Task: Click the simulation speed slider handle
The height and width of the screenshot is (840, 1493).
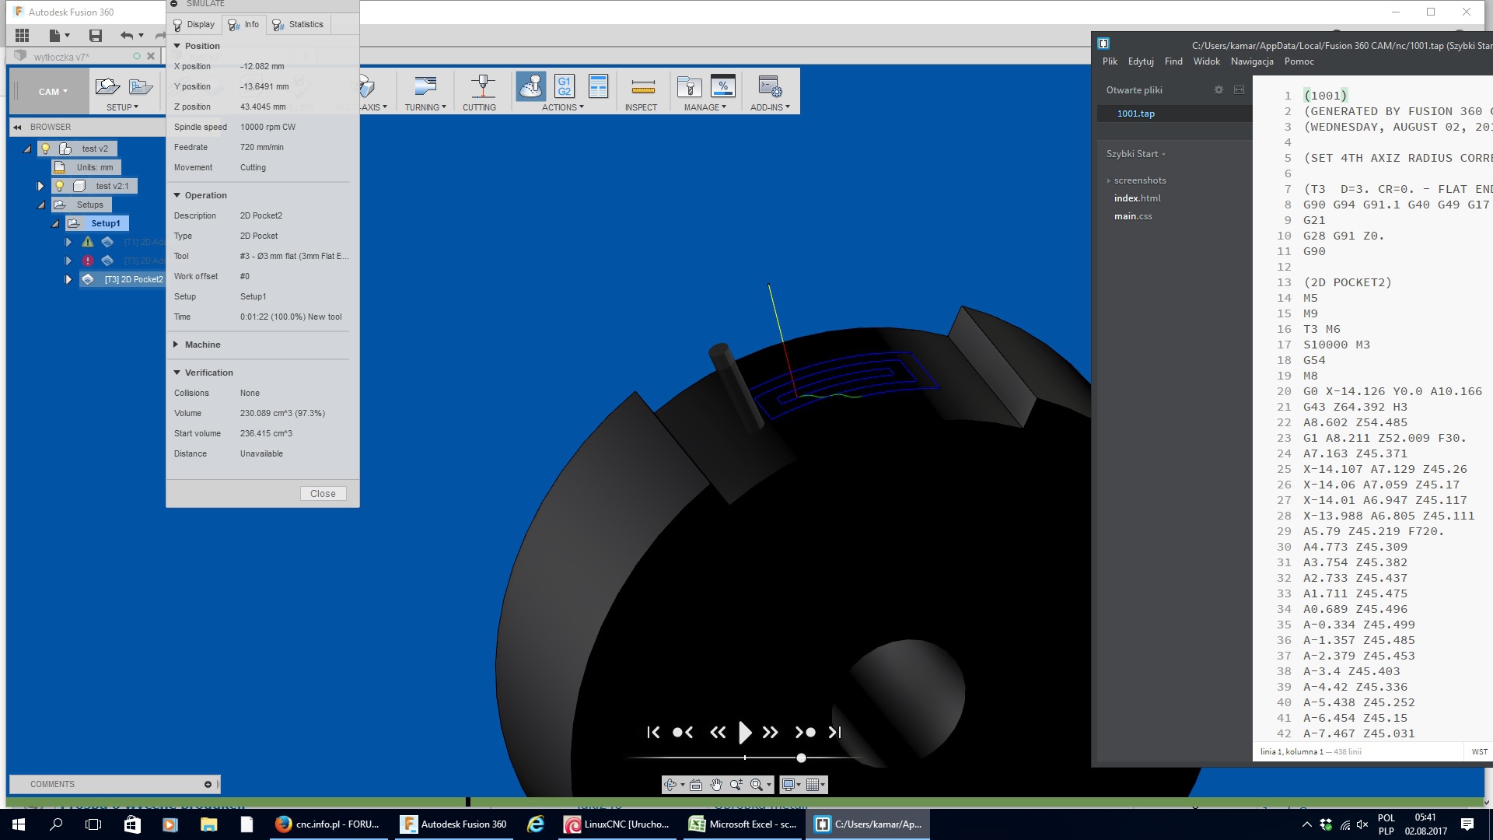Action: 801,758
